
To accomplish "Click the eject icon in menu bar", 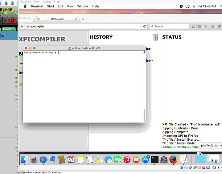I will 194,7.
